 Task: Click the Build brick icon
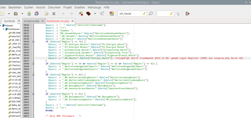coord(88,14)
